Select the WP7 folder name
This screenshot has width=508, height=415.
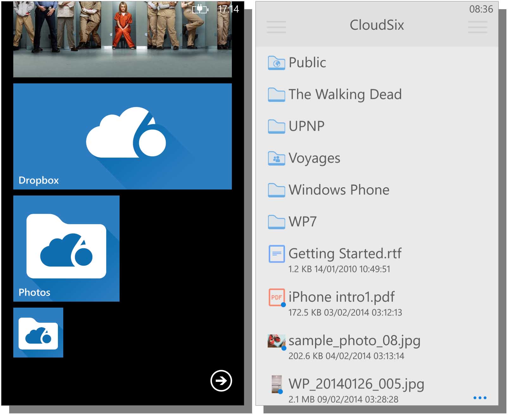tap(303, 222)
